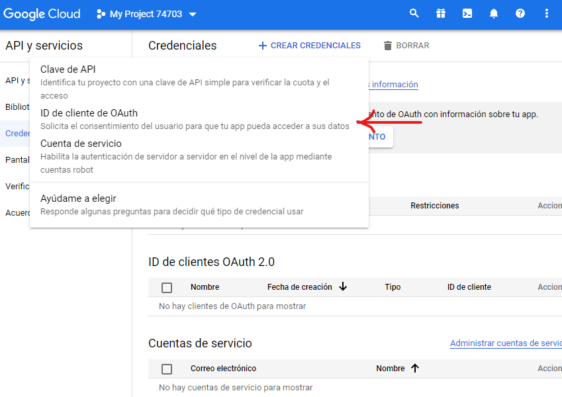Click the Nombre column header in OAuth table
562x397 pixels.
205,287
